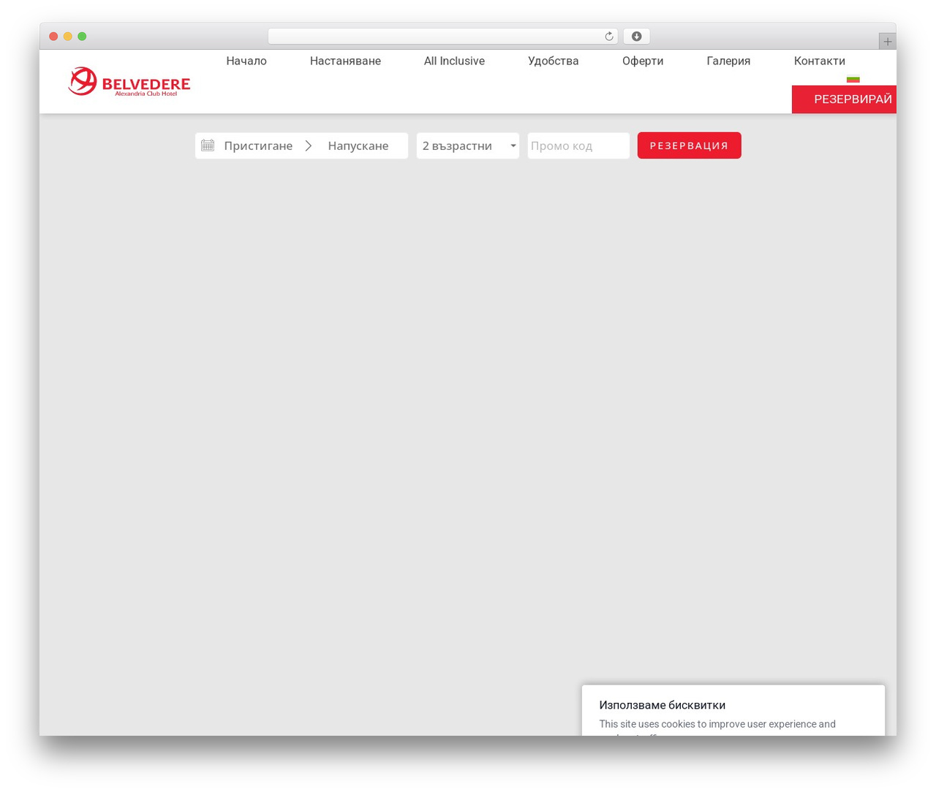Open the calendar icon in date picker

[208, 145]
